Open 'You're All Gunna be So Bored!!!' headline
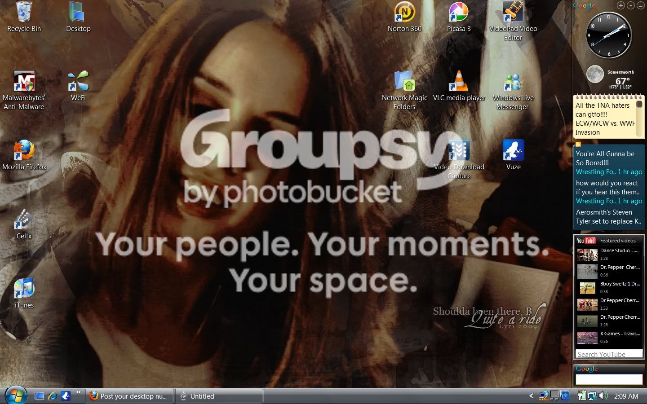 point(605,158)
